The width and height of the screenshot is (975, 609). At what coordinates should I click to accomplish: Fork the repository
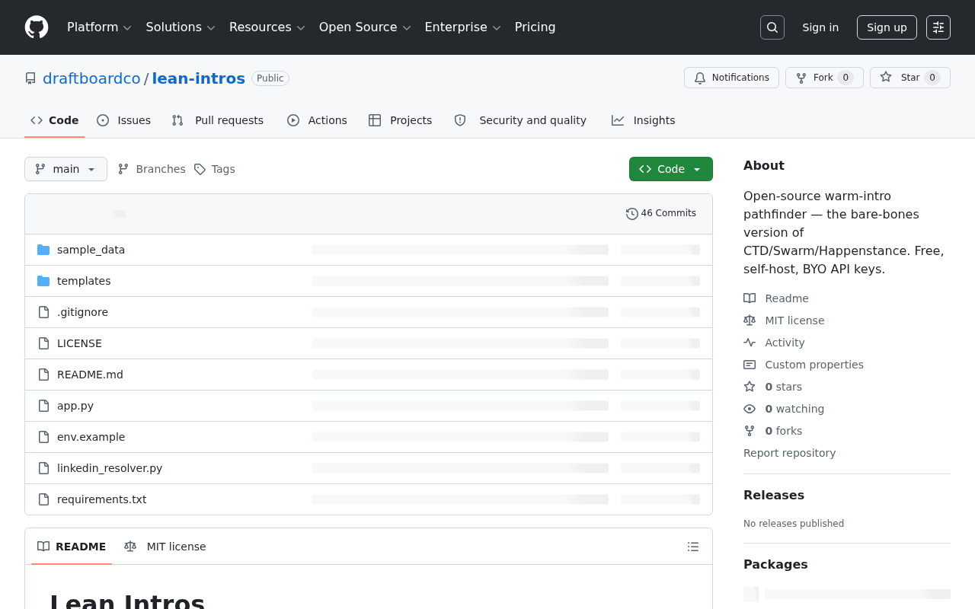(x=824, y=78)
